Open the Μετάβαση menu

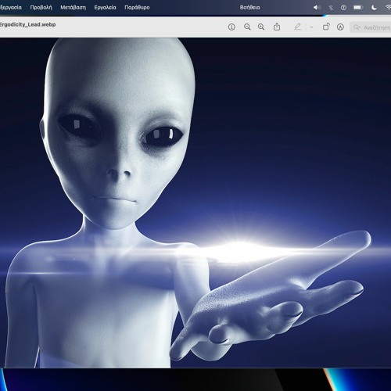(x=73, y=7)
